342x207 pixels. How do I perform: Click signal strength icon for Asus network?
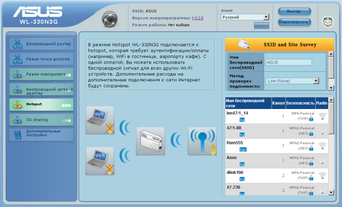pos(322,161)
